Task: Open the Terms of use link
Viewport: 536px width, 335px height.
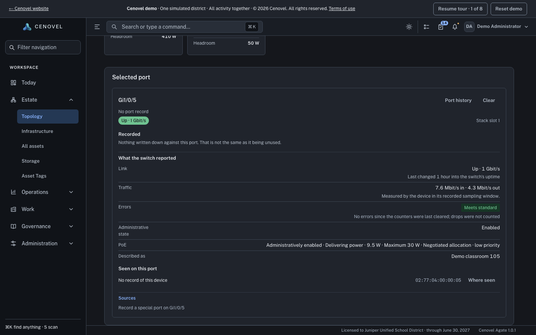Action: pos(342,9)
